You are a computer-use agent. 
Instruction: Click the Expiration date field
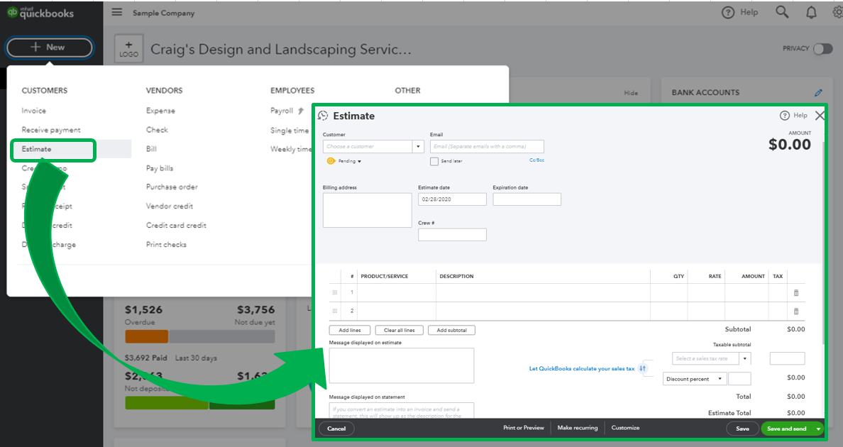pyautogui.click(x=527, y=199)
